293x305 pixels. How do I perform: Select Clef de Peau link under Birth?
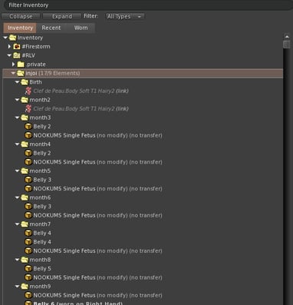coord(81,91)
